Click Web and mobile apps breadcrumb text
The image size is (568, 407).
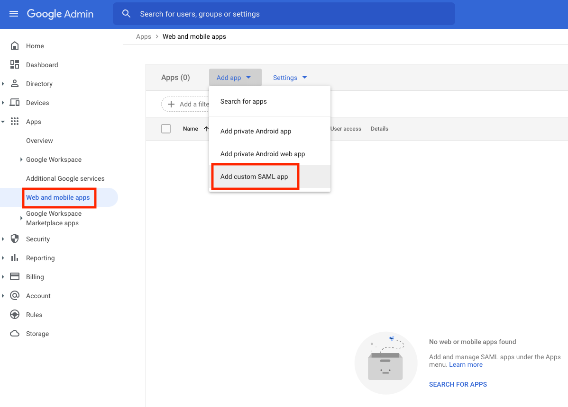(x=194, y=36)
